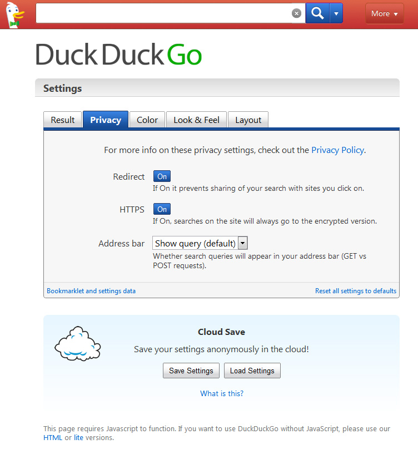Image resolution: width=418 pixels, height=459 pixels.
Task: Open the Layout tab
Action: [x=248, y=120]
